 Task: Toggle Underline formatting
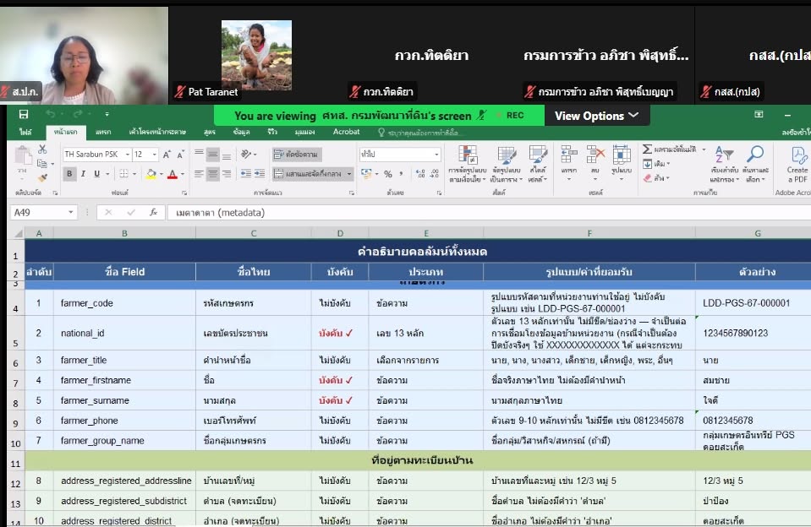96,174
